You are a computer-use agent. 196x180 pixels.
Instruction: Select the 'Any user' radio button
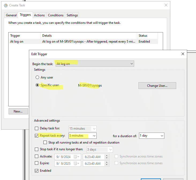click(37, 77)
